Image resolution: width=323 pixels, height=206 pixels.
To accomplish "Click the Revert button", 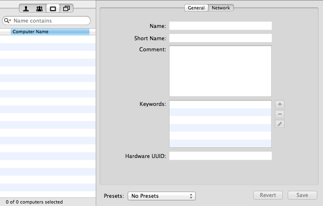I will [x=268, y=195].
